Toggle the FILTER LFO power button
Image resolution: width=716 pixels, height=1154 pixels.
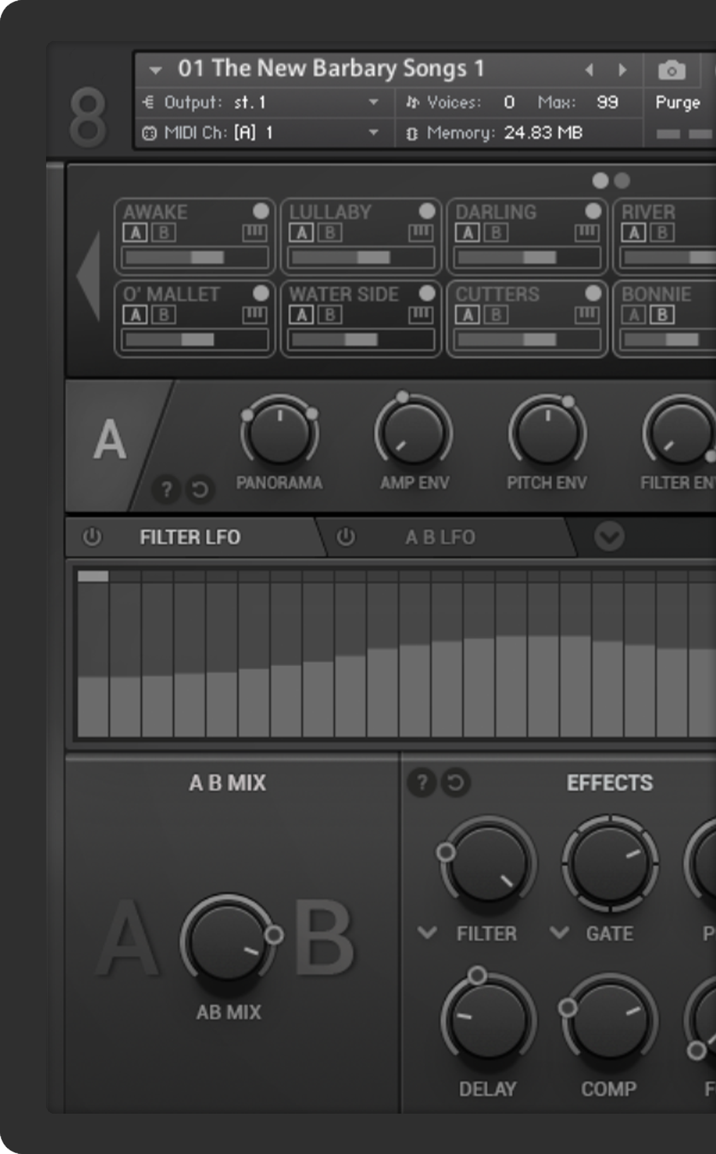(x=93, y=537)
